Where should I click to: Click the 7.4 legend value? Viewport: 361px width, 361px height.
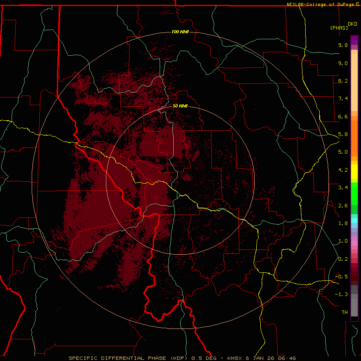[x=343, y=99]
